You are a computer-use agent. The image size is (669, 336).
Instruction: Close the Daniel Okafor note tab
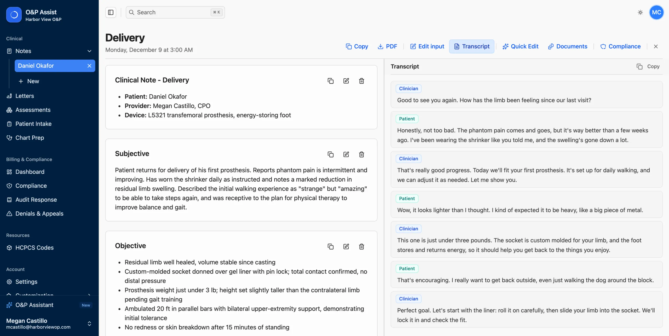pos(89,66)
